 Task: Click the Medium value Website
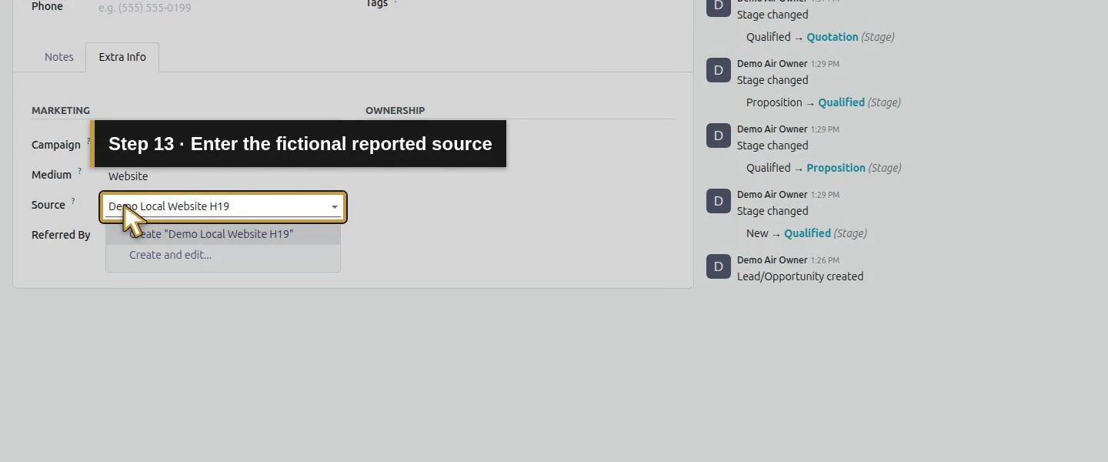(x=128, y=176)
